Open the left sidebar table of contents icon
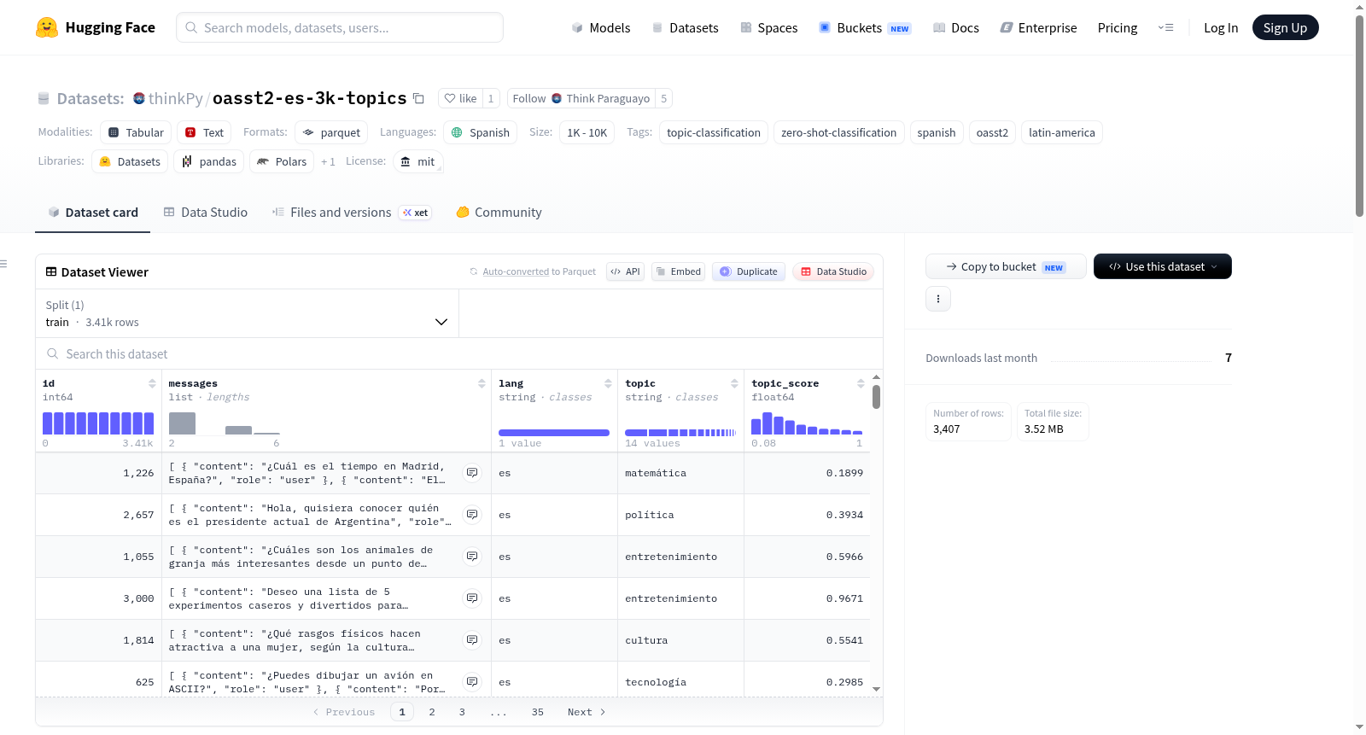The width and height of the screenshot is (1366, 735). pyautogui.click(x=4, y=264)
